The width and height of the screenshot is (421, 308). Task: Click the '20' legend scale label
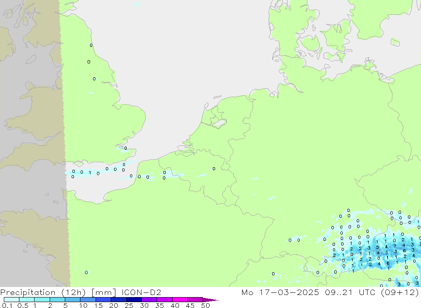(x=114, y=305)
